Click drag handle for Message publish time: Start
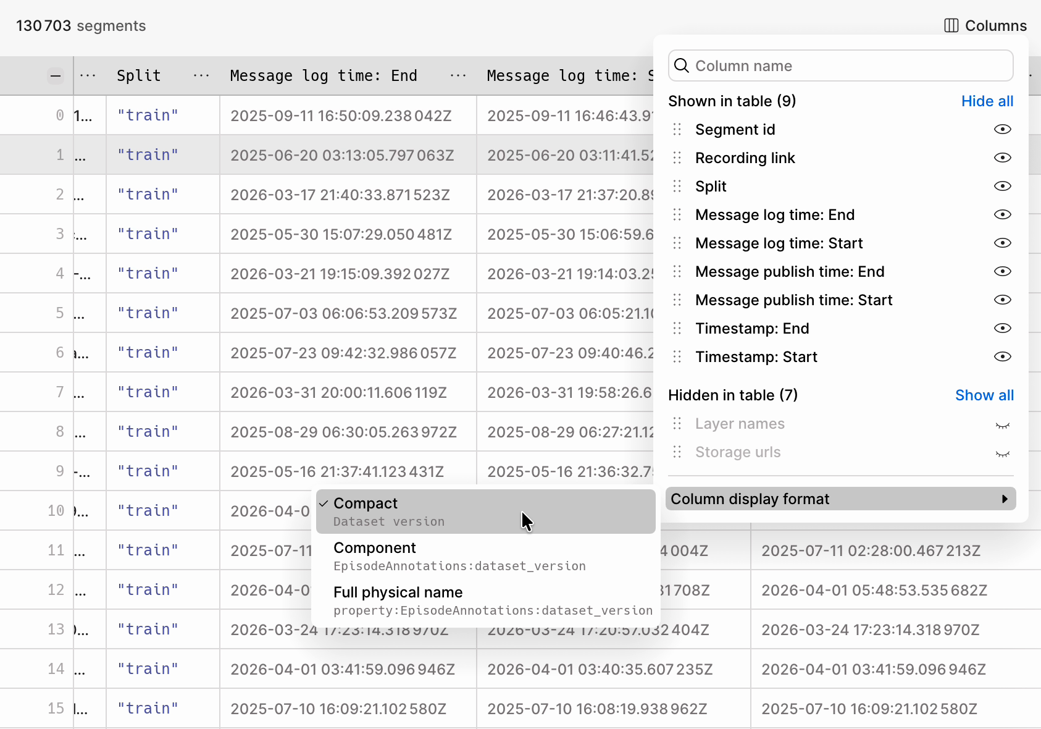This screenshot has height=729, width=1041. click(677, 300)
